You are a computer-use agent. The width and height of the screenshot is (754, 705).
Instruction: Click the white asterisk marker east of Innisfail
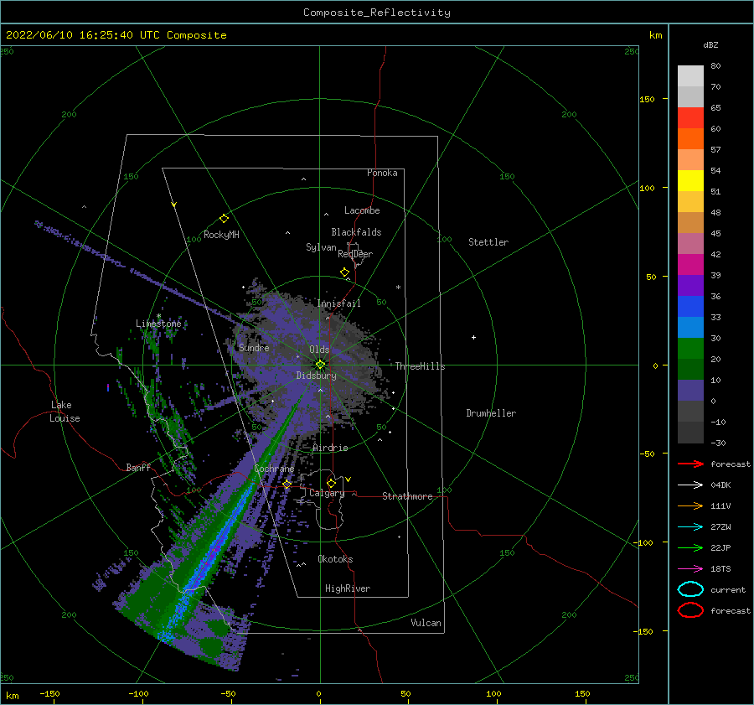398,288
